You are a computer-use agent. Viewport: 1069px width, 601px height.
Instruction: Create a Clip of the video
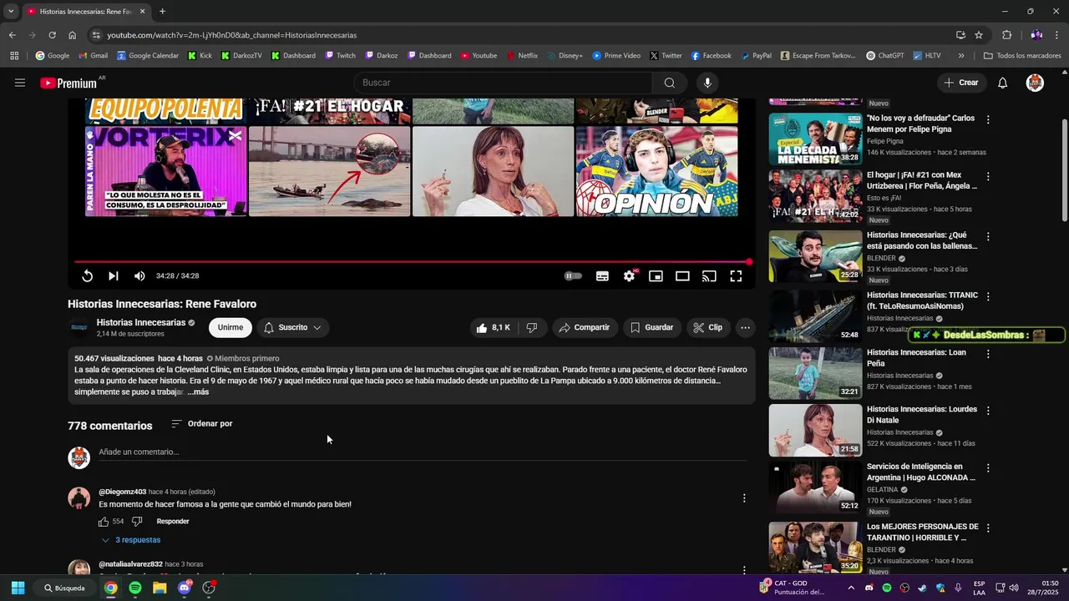tap(707, 328)
